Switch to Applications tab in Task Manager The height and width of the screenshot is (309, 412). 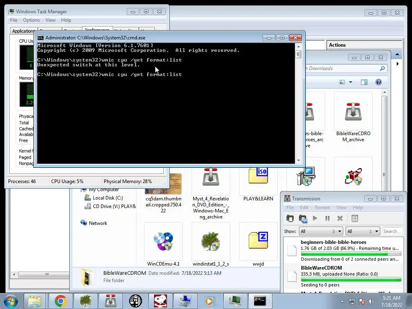click(23, 31)
